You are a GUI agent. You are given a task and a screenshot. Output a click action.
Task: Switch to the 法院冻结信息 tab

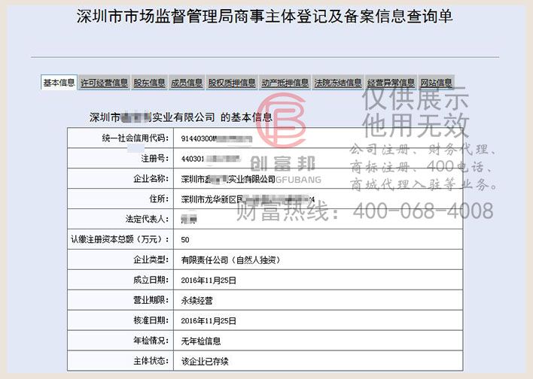point(338,83)
